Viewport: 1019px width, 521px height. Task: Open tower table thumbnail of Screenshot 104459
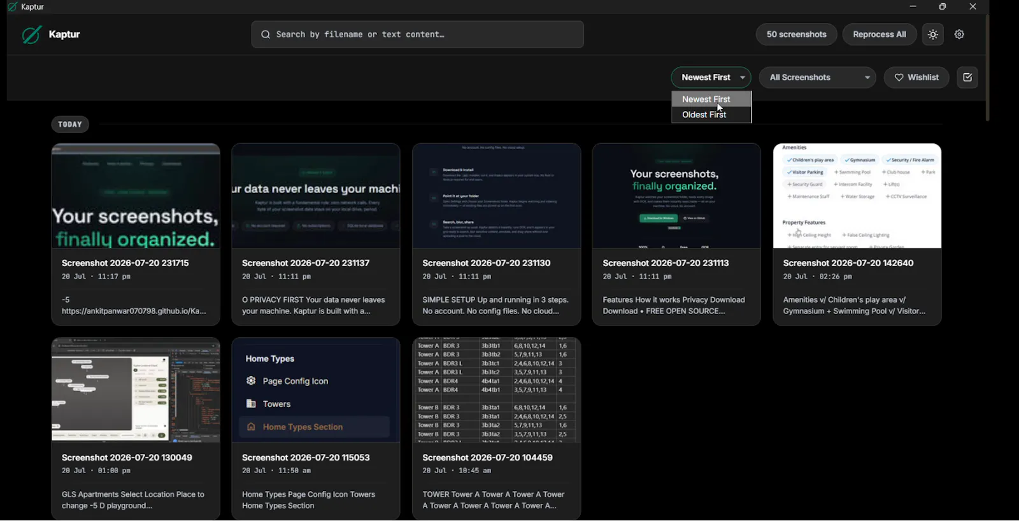click(x=496, y=390)
